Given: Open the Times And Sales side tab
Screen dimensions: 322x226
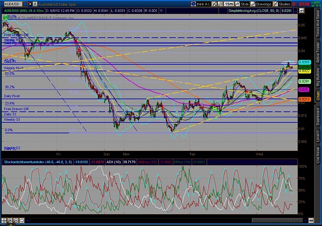Looking at the screenshot, I should [318, 24].
